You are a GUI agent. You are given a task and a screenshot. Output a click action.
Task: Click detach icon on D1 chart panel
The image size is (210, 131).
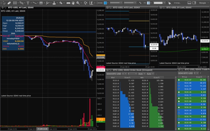(164, 8)
